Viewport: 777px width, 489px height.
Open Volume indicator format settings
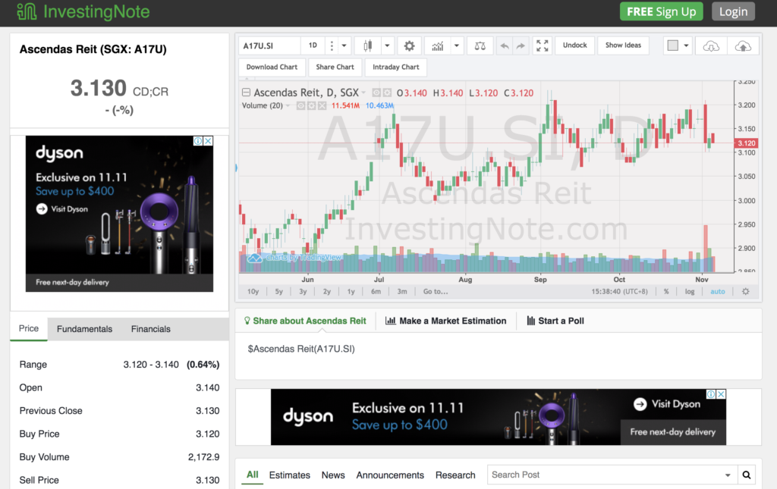tap(311, 105)
